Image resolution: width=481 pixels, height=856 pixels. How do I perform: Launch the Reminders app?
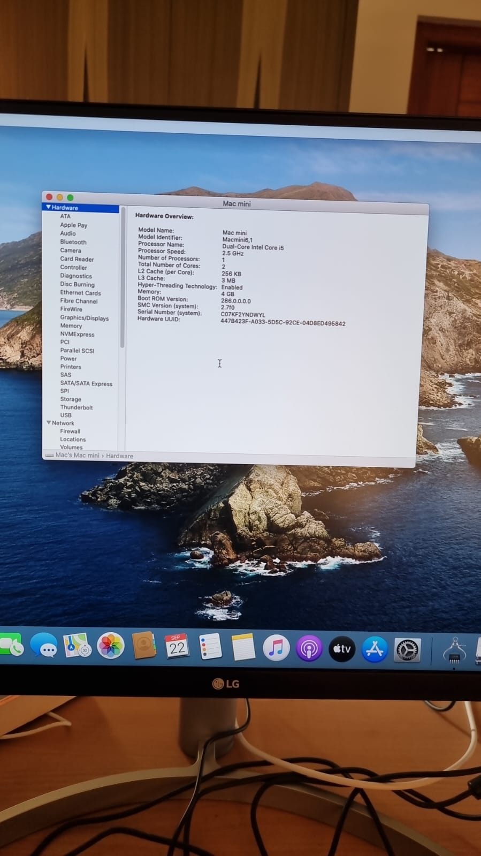(x=210, y=647)
